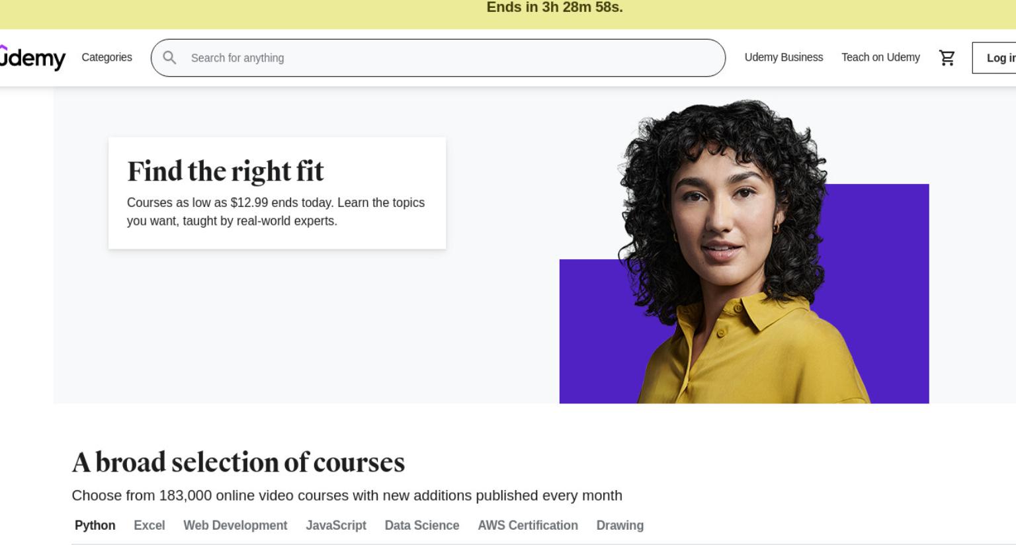Click the Log in button
This screenshot has height=545, width=1016.
(x=994, y=58)
